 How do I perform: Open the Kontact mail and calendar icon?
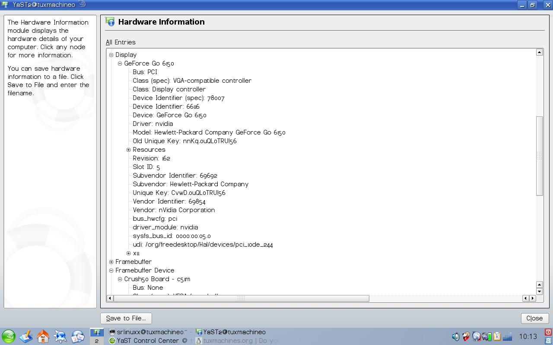(78, 336)
